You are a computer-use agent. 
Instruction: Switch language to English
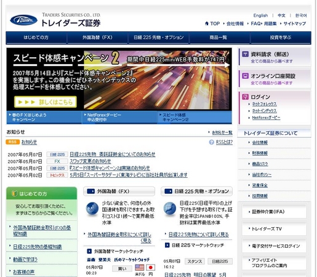[260, 15]
